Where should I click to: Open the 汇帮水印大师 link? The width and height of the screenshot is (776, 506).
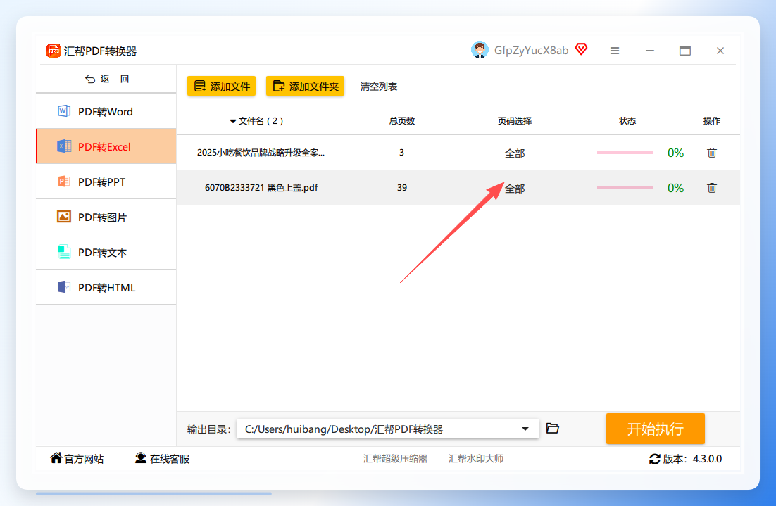[x=475, y=459]
